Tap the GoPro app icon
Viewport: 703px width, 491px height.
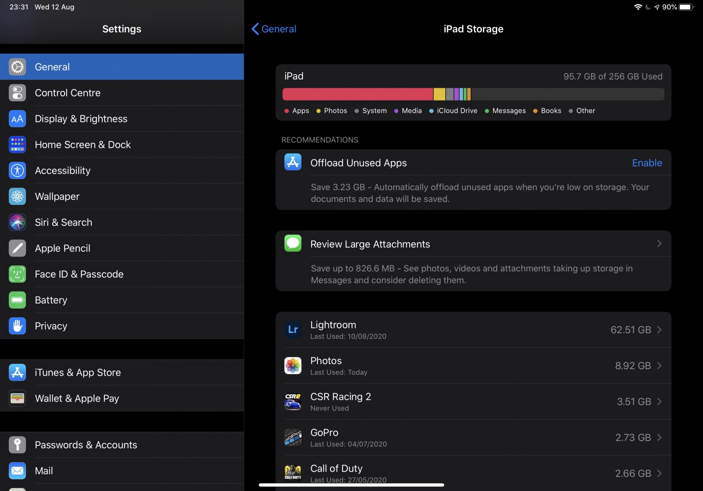[x=293, y=437]
